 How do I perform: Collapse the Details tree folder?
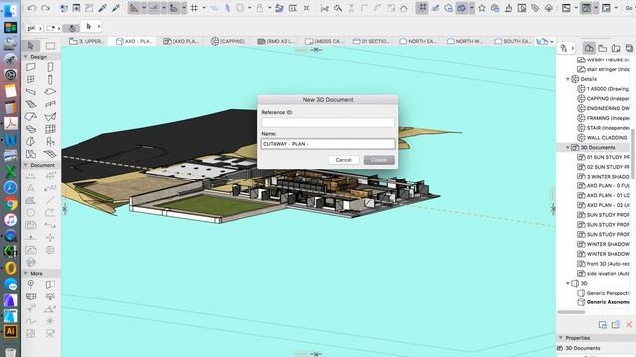click(x=568, y=79)
